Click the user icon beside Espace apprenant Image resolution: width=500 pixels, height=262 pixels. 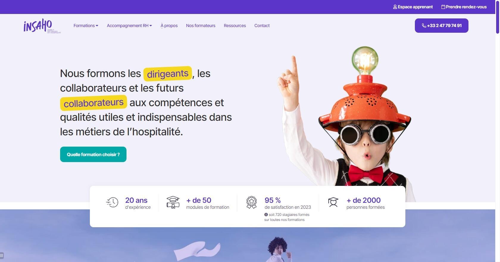pos(395,7)
